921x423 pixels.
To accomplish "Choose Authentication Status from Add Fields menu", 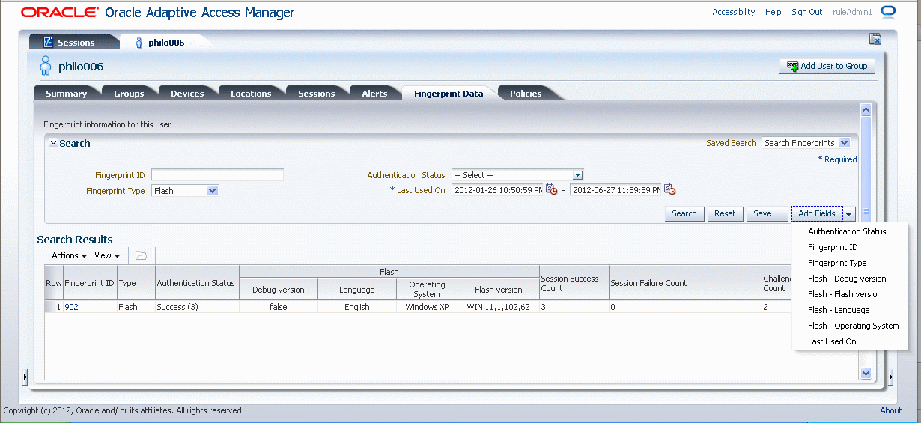I will click(x=847, y=231).
